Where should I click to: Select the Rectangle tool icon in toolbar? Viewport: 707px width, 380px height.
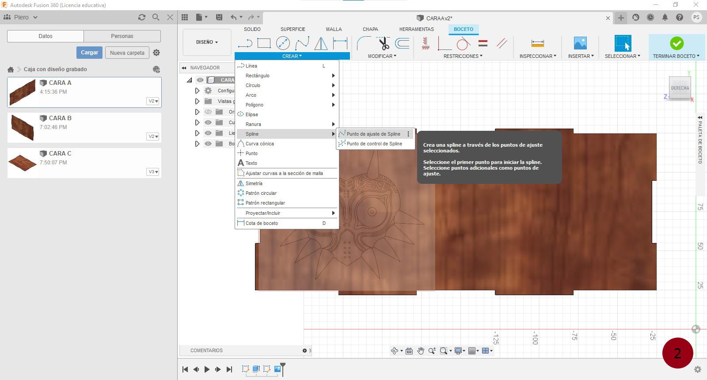[264, 43]
